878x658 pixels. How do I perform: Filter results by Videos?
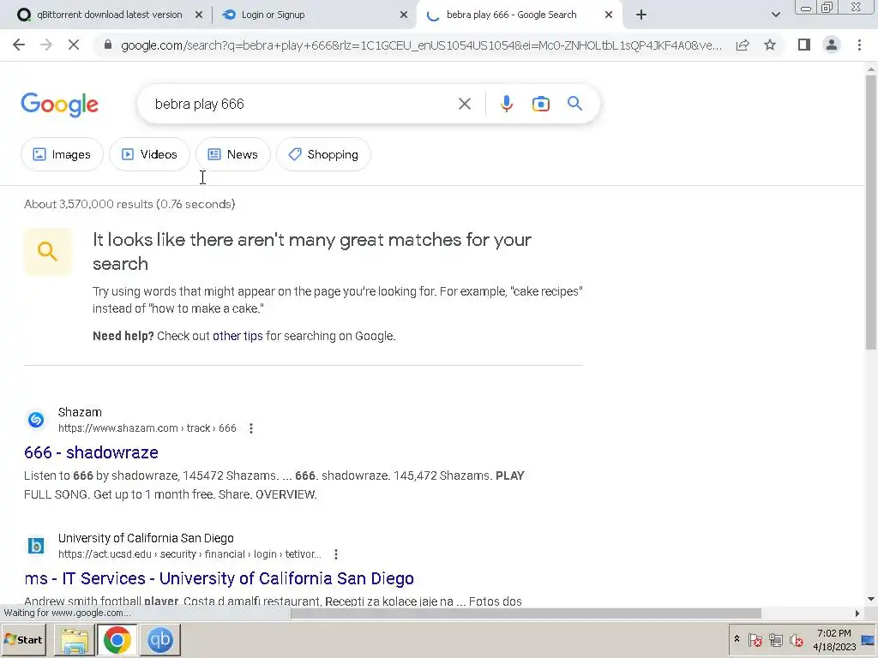(149, 154)
